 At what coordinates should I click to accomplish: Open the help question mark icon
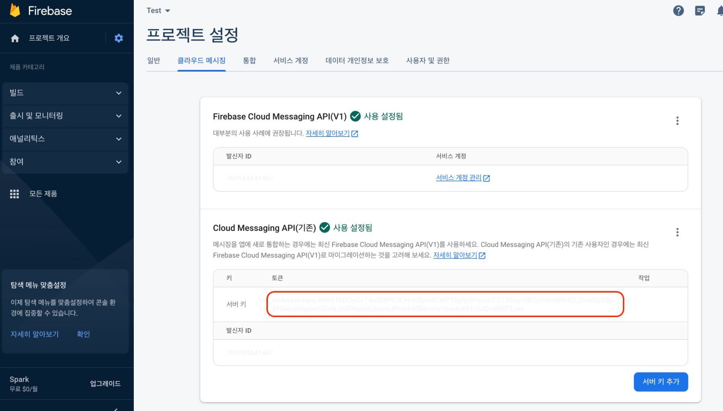tap(678, 11)
